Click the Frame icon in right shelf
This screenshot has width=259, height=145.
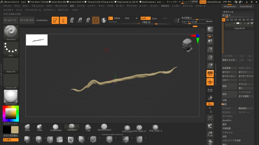click(210, 118)
